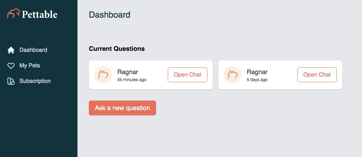Viewport: 362px width, 157px height.
Task: Click the Subscription card icon in sidebar
Action: coord(11,81)
